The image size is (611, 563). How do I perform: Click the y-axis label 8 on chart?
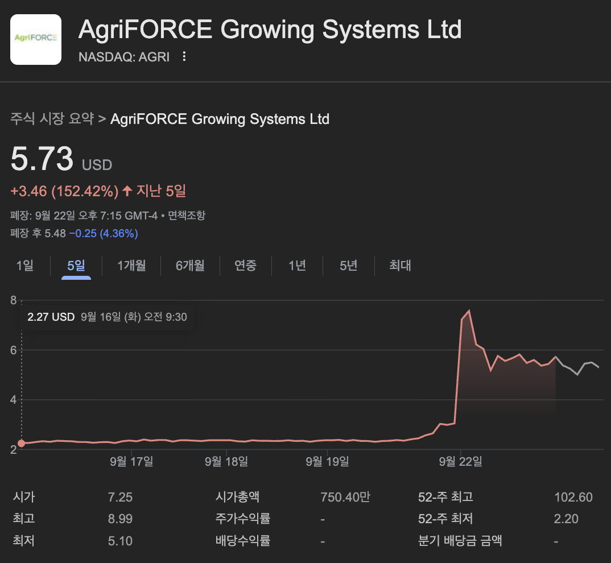click(x=14, y=300)
